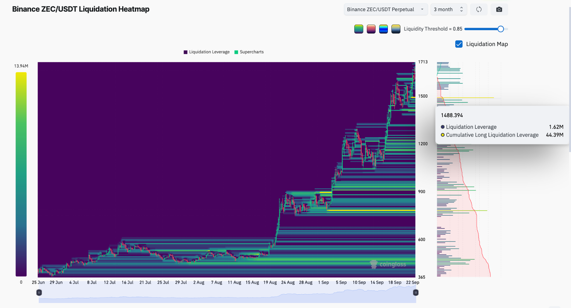Click the page title Binance ZEC/USDT Liquidation Heatmap

tap(81, 9)
